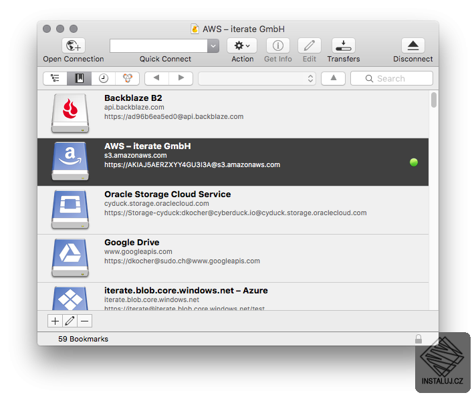This screenshot has width=476, height=399.
Task: Click the Storage-cyduck:dkocher URL text
Action: tap(235, 213)
